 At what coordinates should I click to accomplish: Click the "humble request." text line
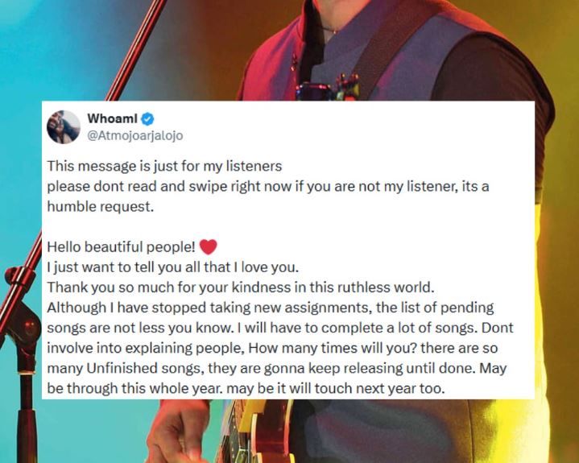tap(99, 206)
